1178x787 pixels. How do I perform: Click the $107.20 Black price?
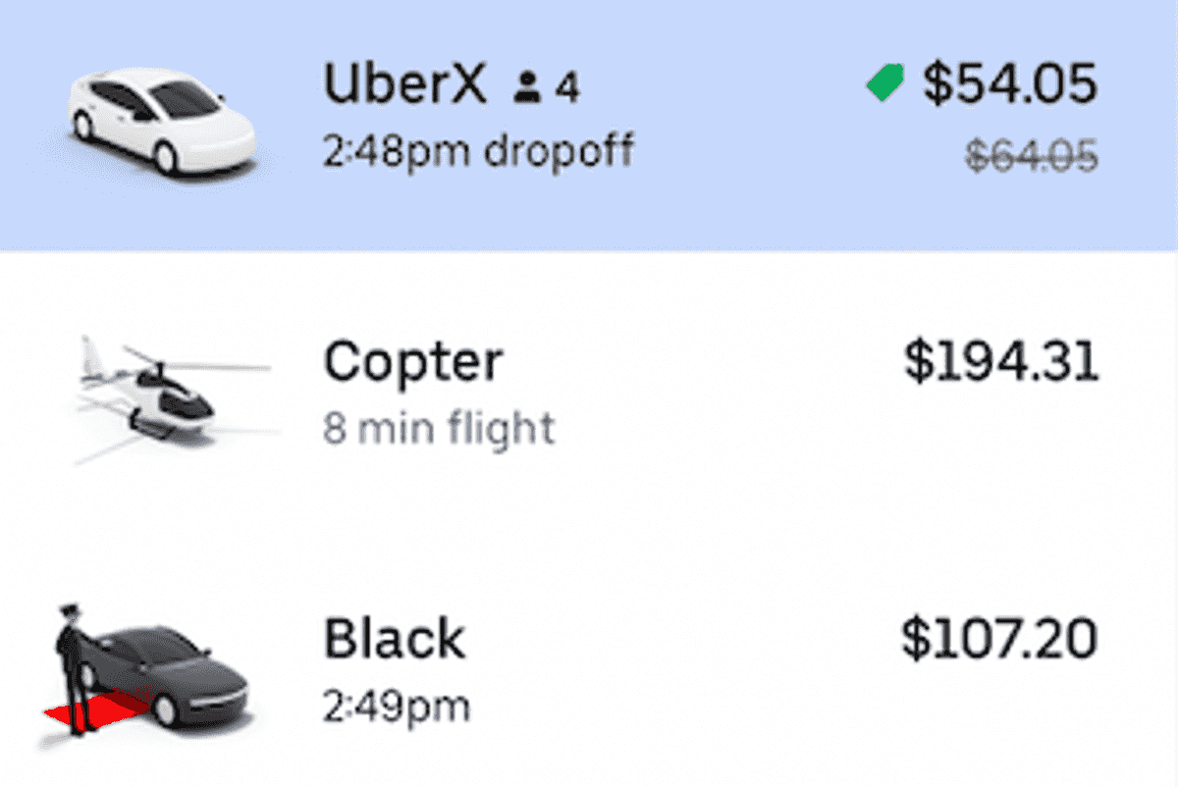pos(1001,638)
